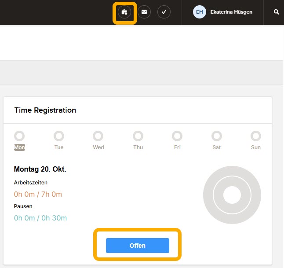Open the time tracking briefcase icon
Viewport: 284px width, 268px height.
tap(124, 12)
